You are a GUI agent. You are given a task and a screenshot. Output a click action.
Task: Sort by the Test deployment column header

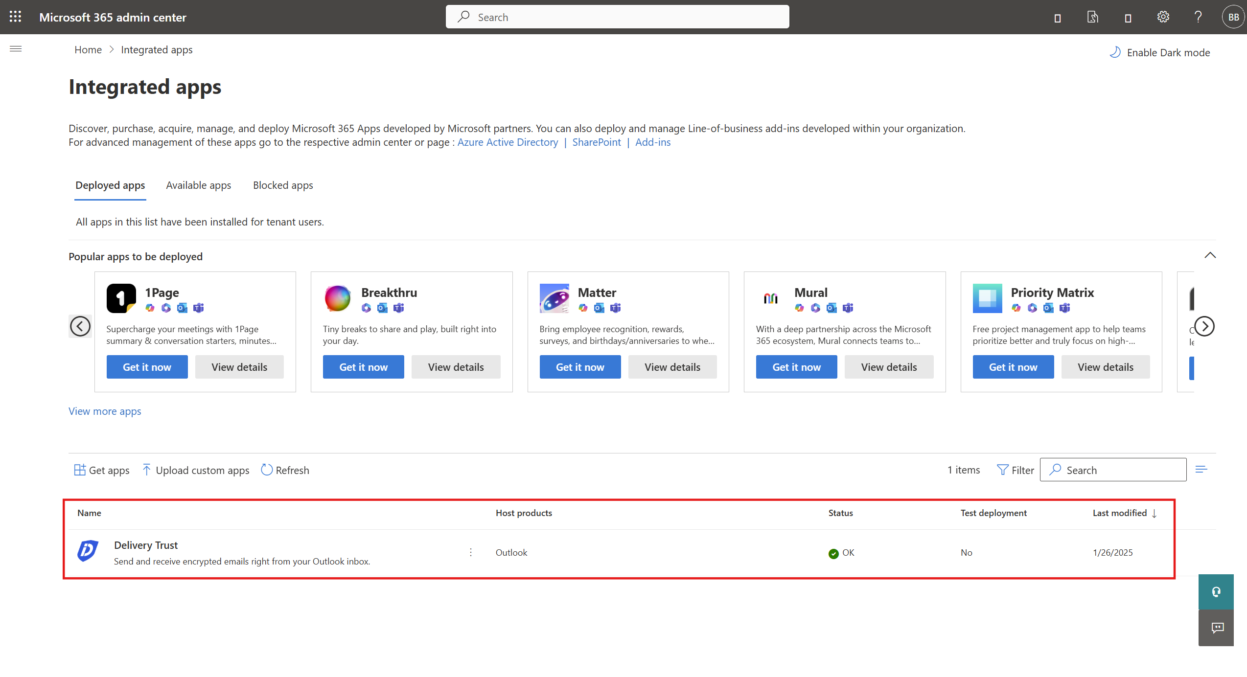point(993,513)
